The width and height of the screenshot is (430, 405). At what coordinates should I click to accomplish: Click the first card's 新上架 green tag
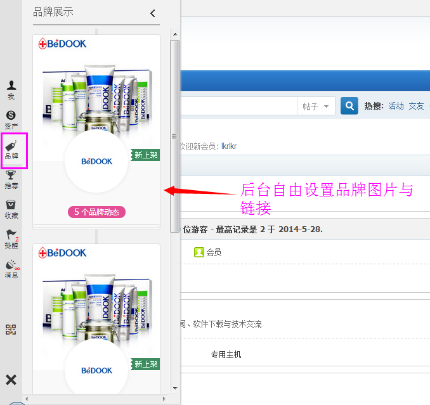click(x=145, y=155)
